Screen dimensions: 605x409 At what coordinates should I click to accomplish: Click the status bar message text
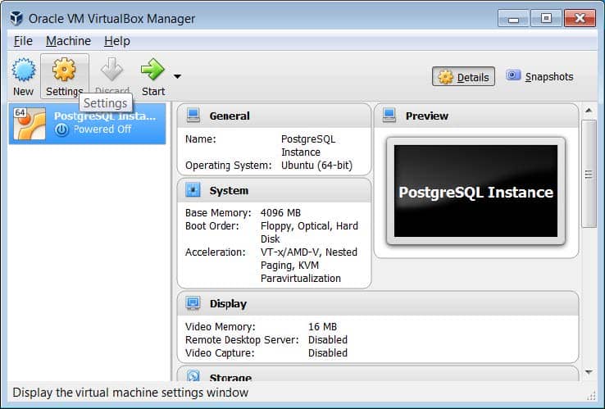130,393
